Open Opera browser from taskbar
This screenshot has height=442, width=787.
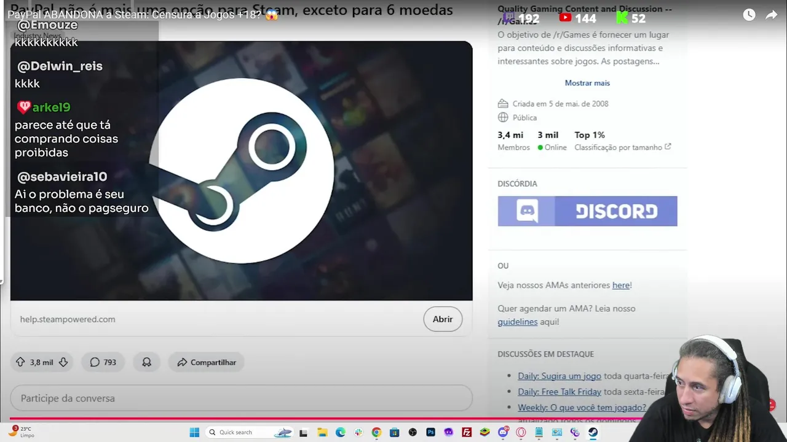click(521, 432)
